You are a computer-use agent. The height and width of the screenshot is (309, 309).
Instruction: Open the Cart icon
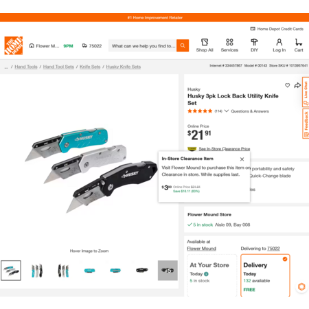[299, 43]
